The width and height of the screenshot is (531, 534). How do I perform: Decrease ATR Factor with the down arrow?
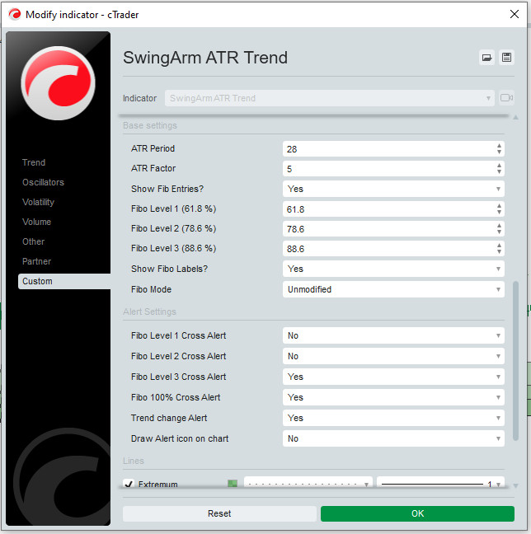499,171
